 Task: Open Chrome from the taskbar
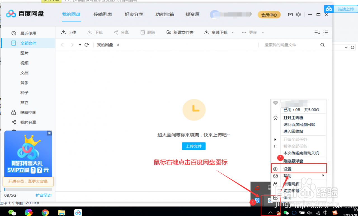[x=45, y=213]
